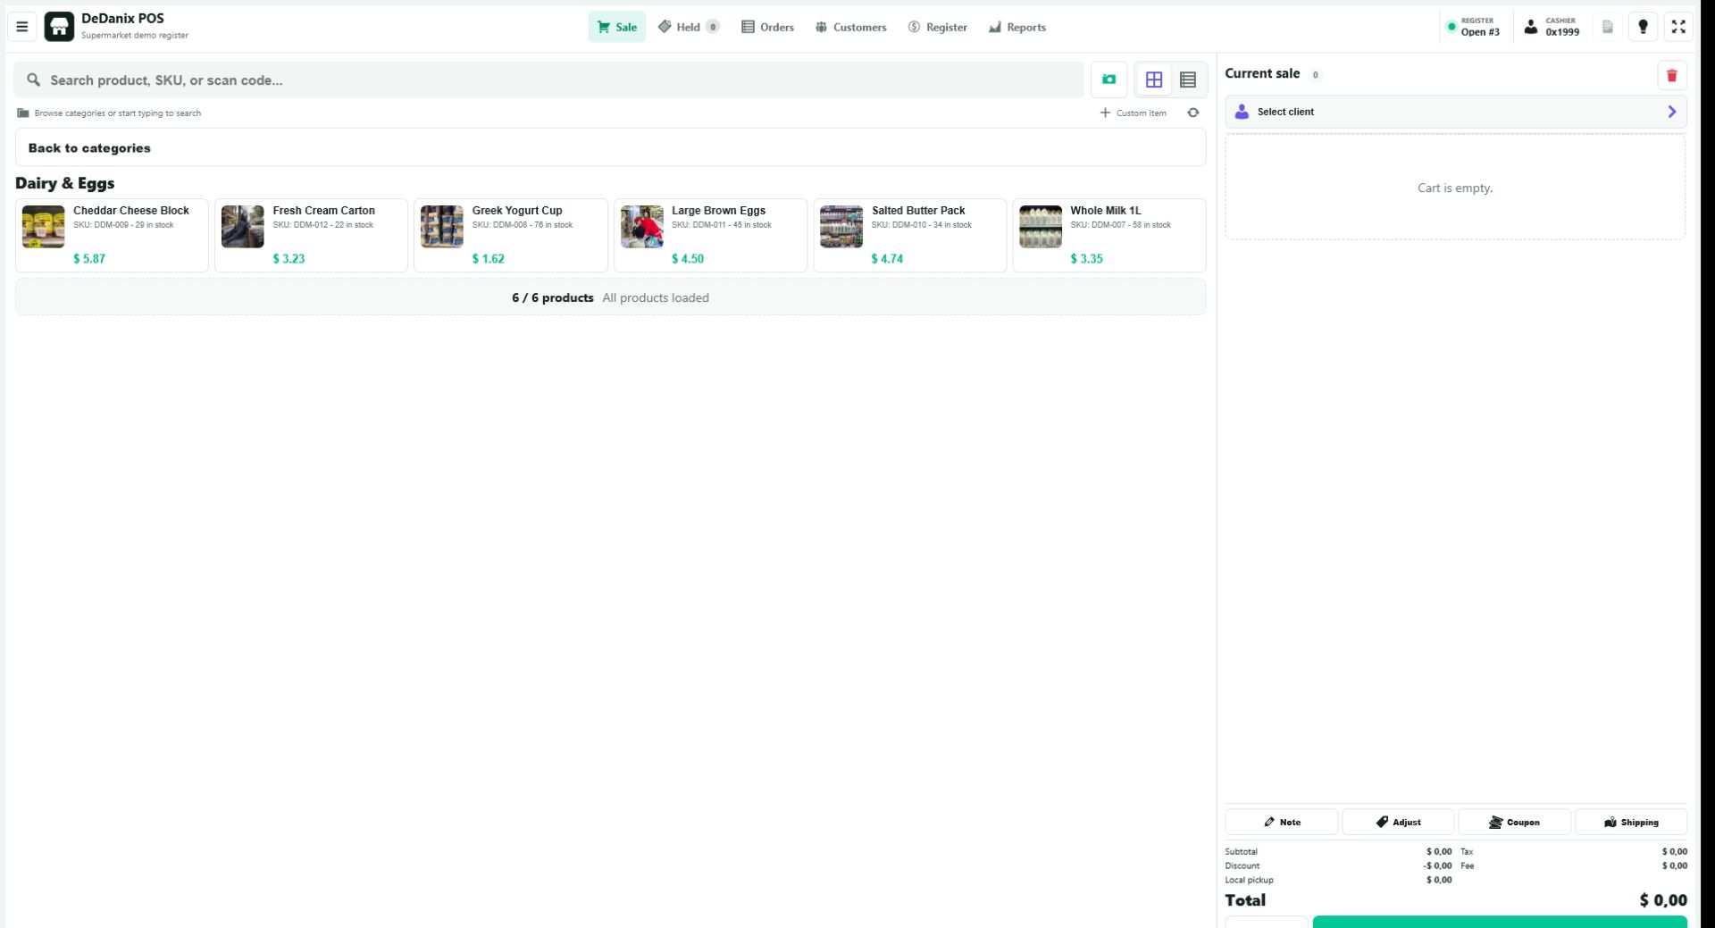This screenshot has height=928, width=1715.
Task: Click the Large Brown Eggs thumbnail
Action: [x=641, y=226]
